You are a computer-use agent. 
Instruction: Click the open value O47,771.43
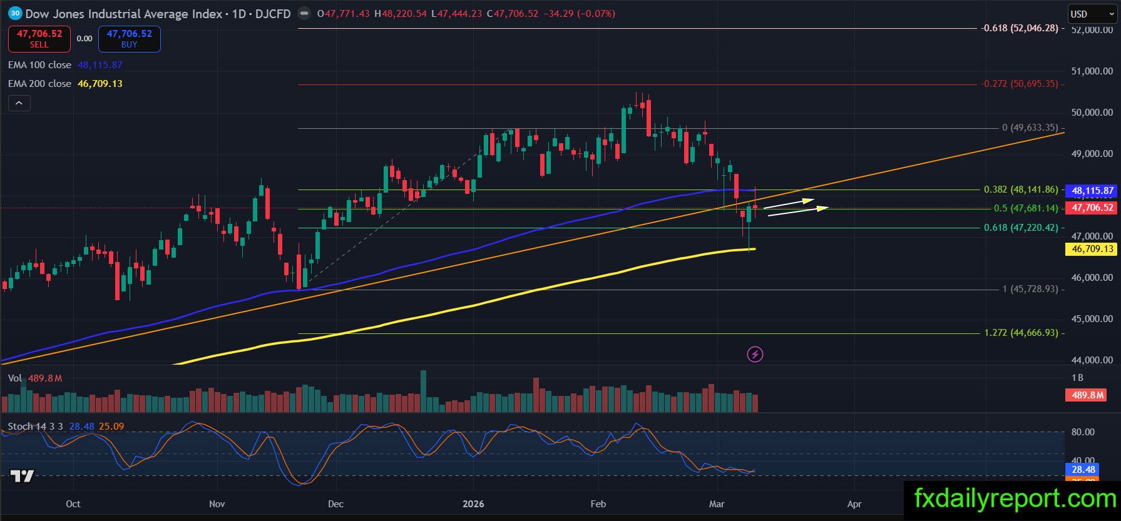344,13
